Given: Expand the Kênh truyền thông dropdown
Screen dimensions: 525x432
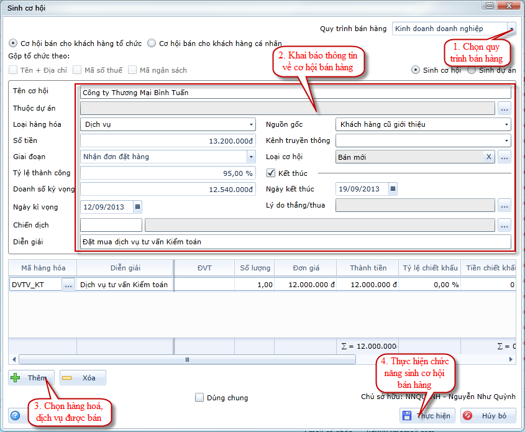Looking at the screenshot, I should 506,140.
